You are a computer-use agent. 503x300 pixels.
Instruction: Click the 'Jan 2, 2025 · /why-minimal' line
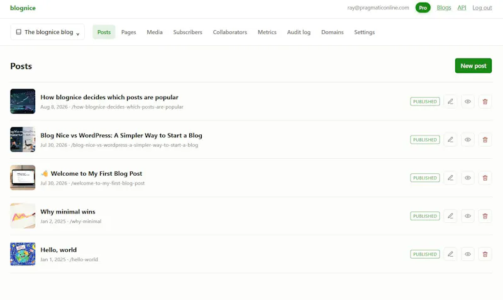click(70, 222)
